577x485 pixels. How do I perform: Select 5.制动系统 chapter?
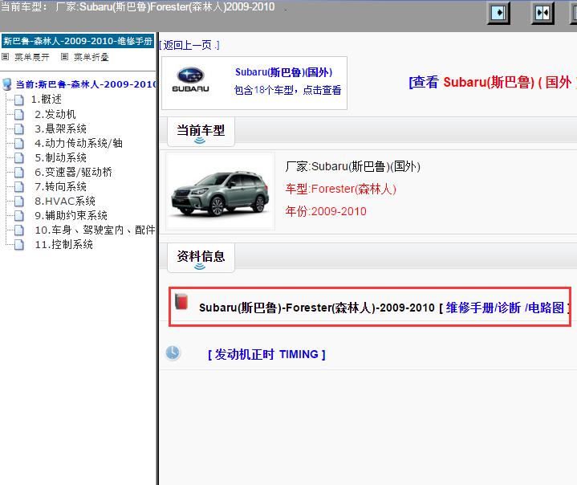[x=61, y=157]
